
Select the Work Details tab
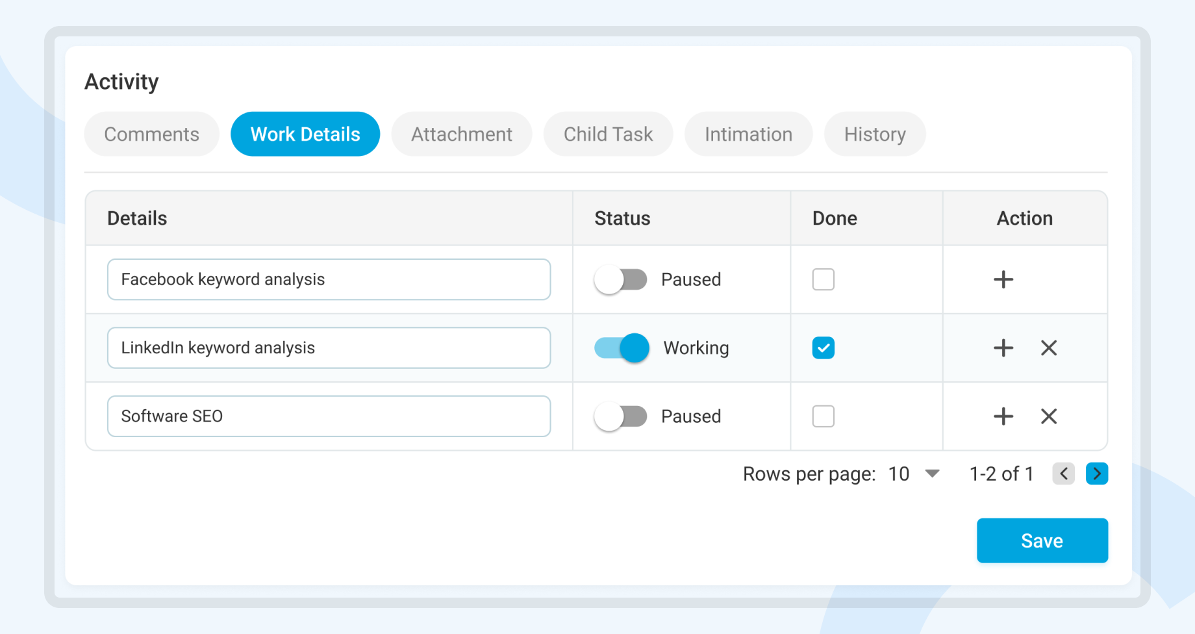click(x=305, y=134)
